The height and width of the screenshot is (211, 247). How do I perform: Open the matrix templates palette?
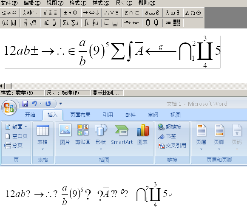point(173,23)
